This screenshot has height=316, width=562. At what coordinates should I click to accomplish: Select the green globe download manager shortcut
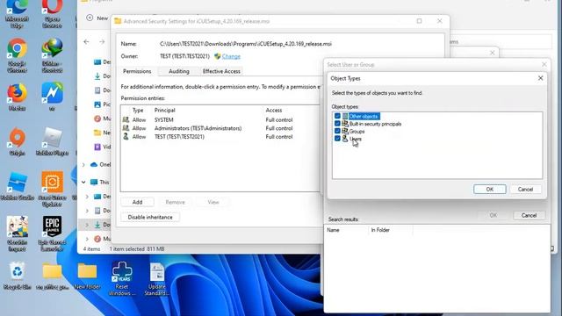pos(52,56)
